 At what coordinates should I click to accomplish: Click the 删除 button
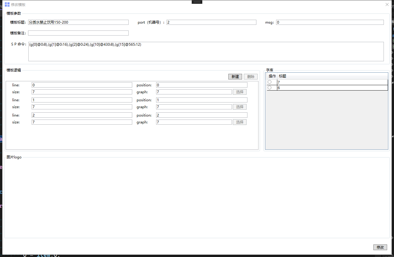tap(251, 77)
